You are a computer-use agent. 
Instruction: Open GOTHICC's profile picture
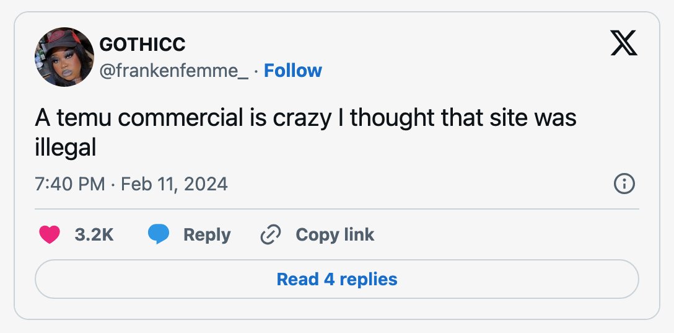(64, 57)
